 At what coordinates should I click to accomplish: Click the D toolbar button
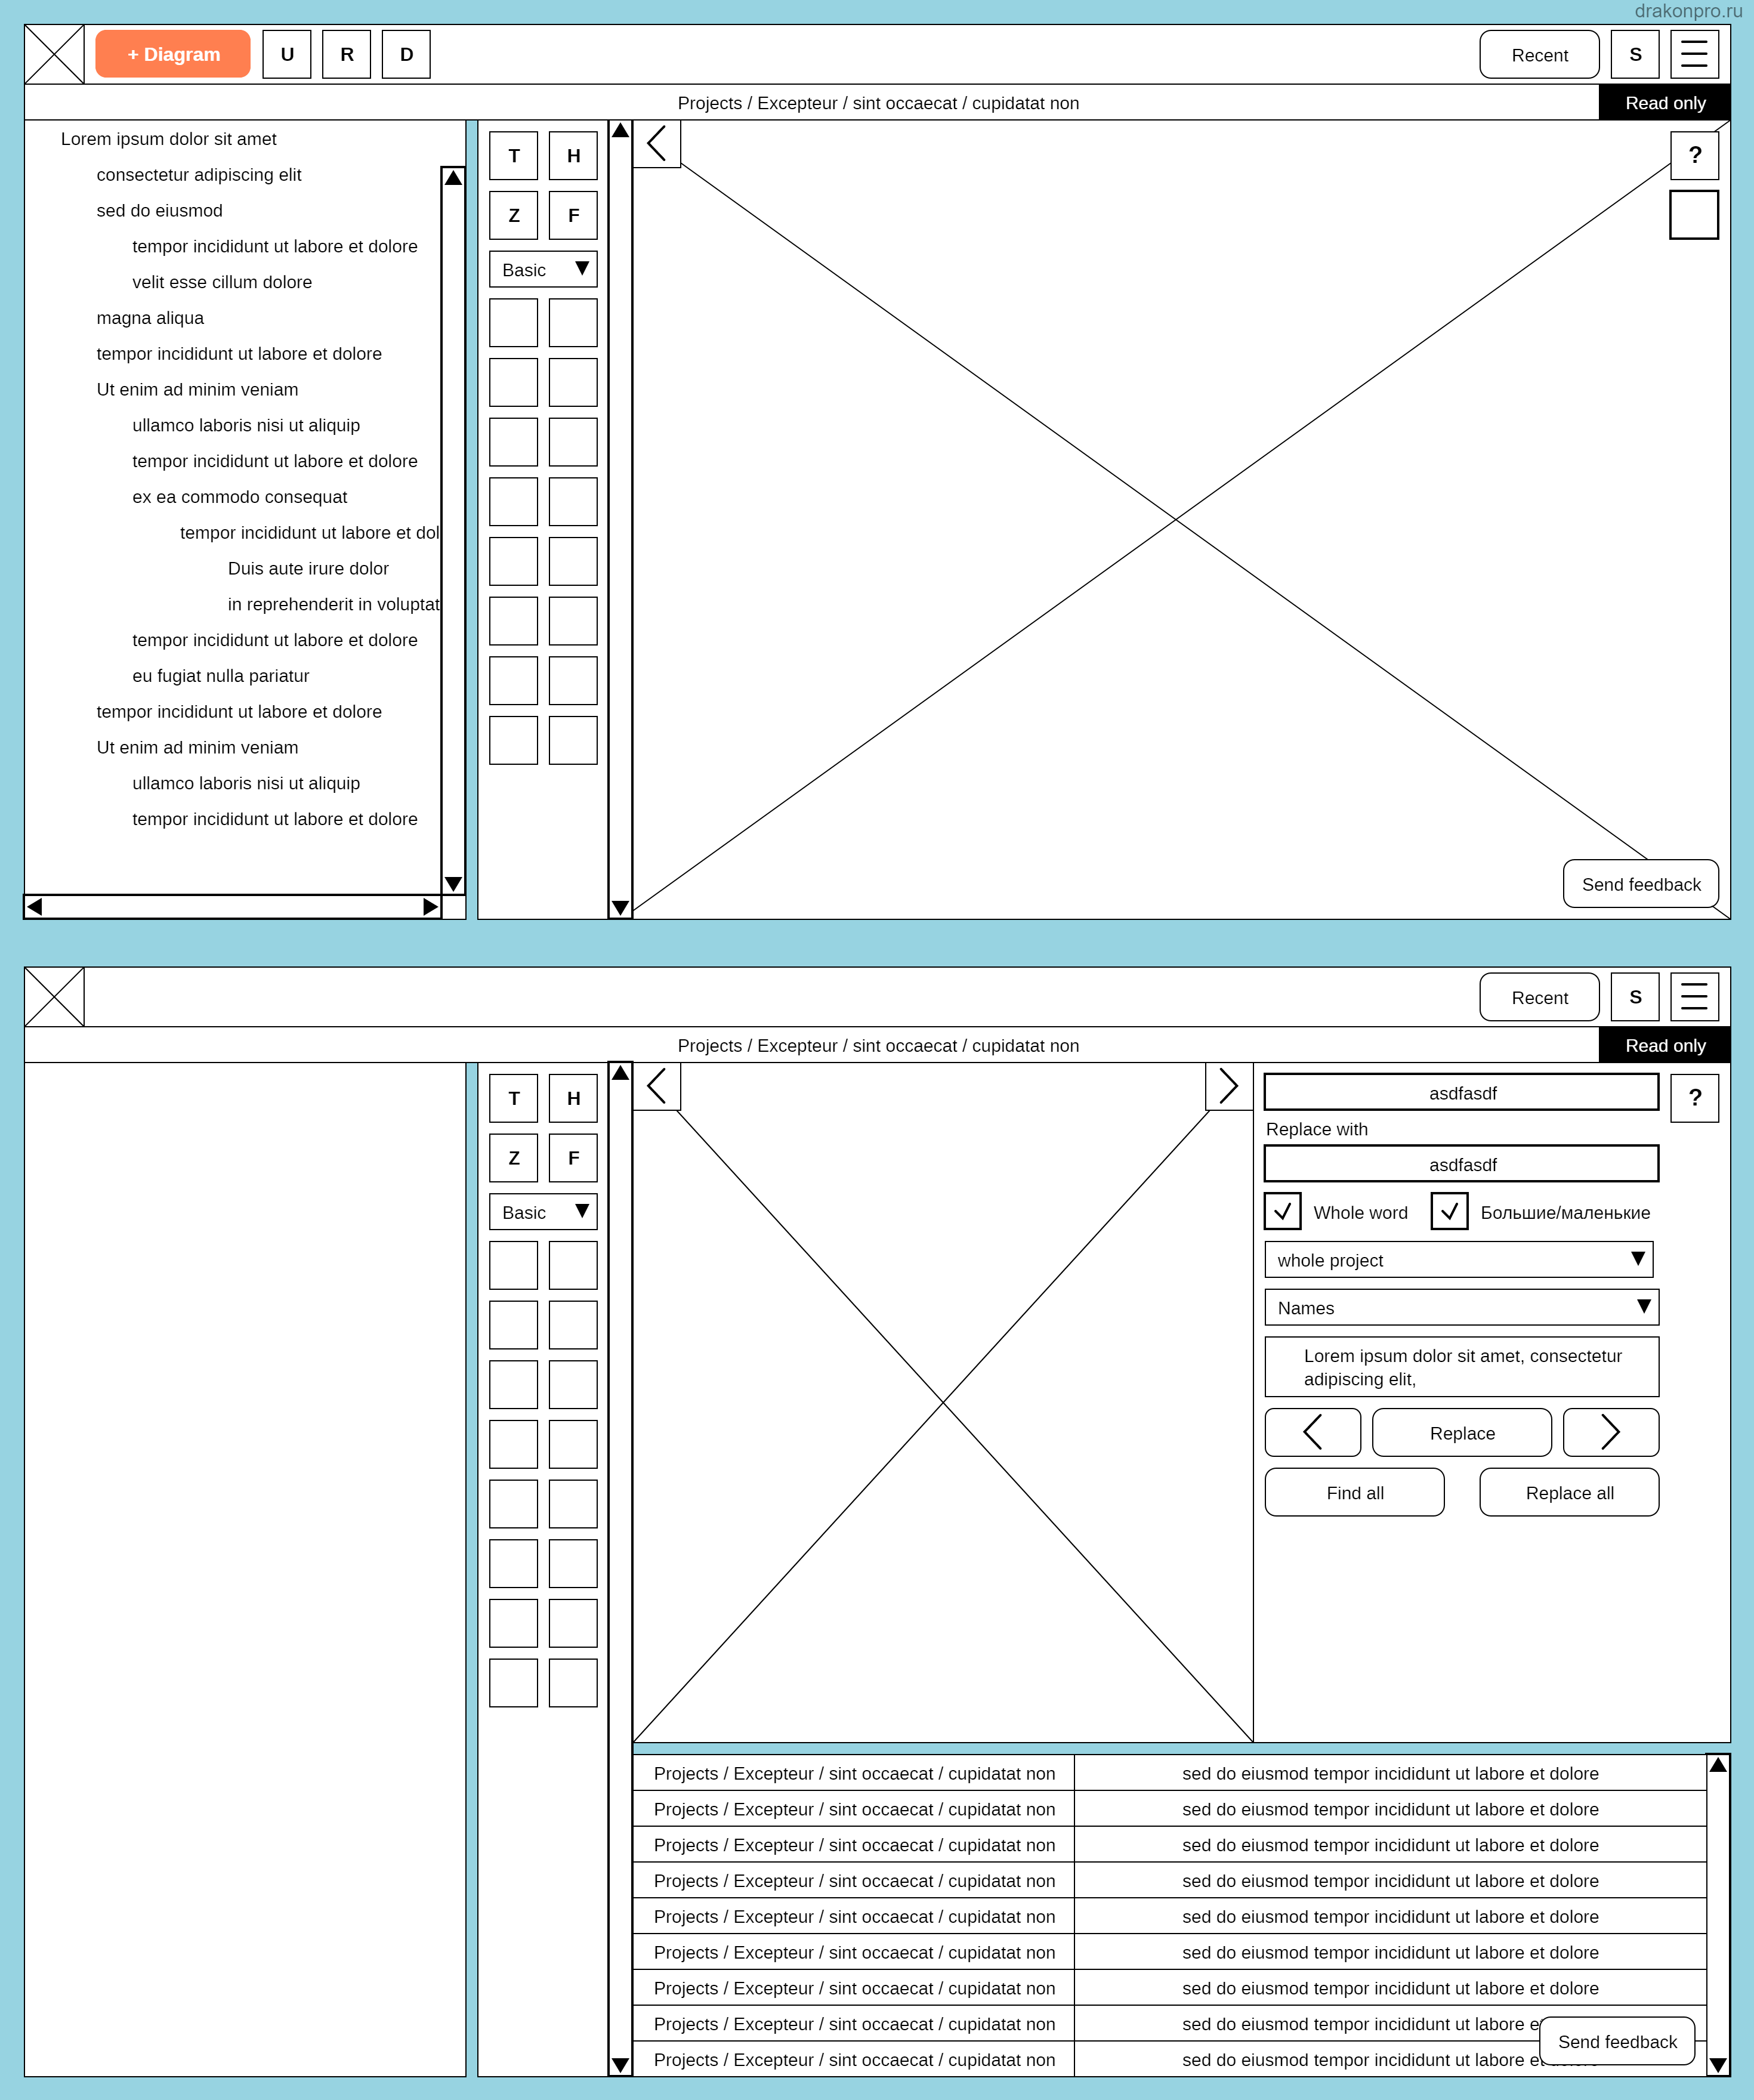406,54
